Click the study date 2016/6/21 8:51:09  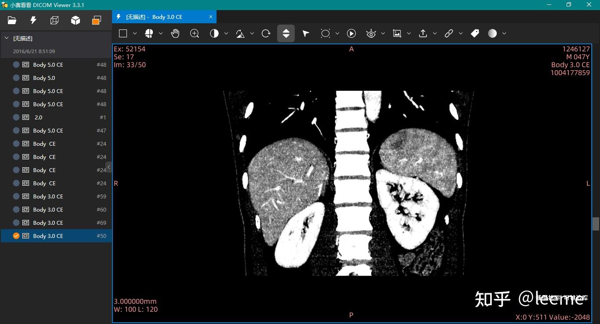tap(34, 51)
